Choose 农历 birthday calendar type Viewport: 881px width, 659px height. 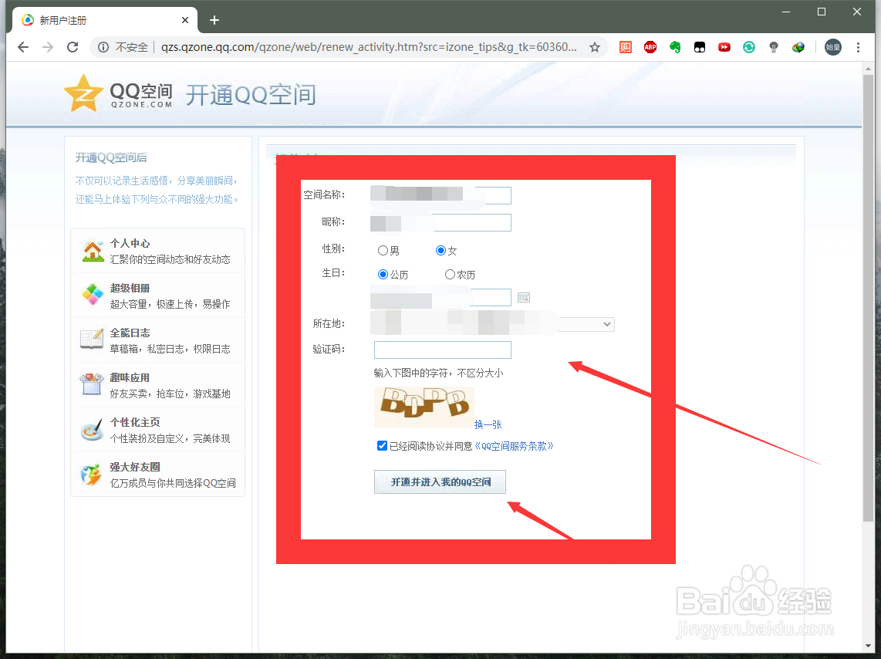click(450, 275)
